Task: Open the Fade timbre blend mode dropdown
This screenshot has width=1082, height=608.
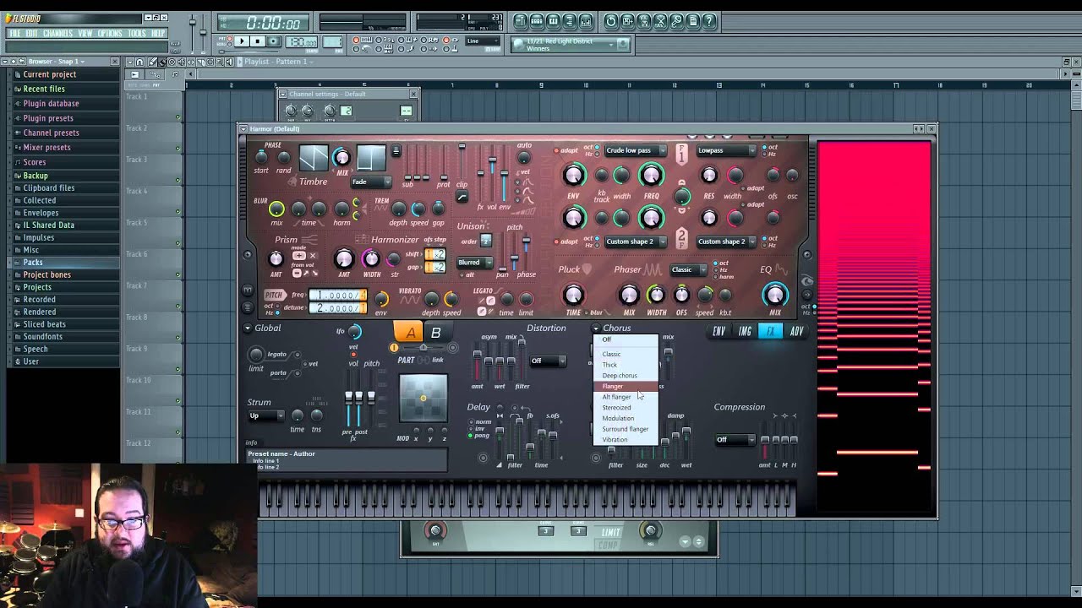Action: (x=371, y=182)
